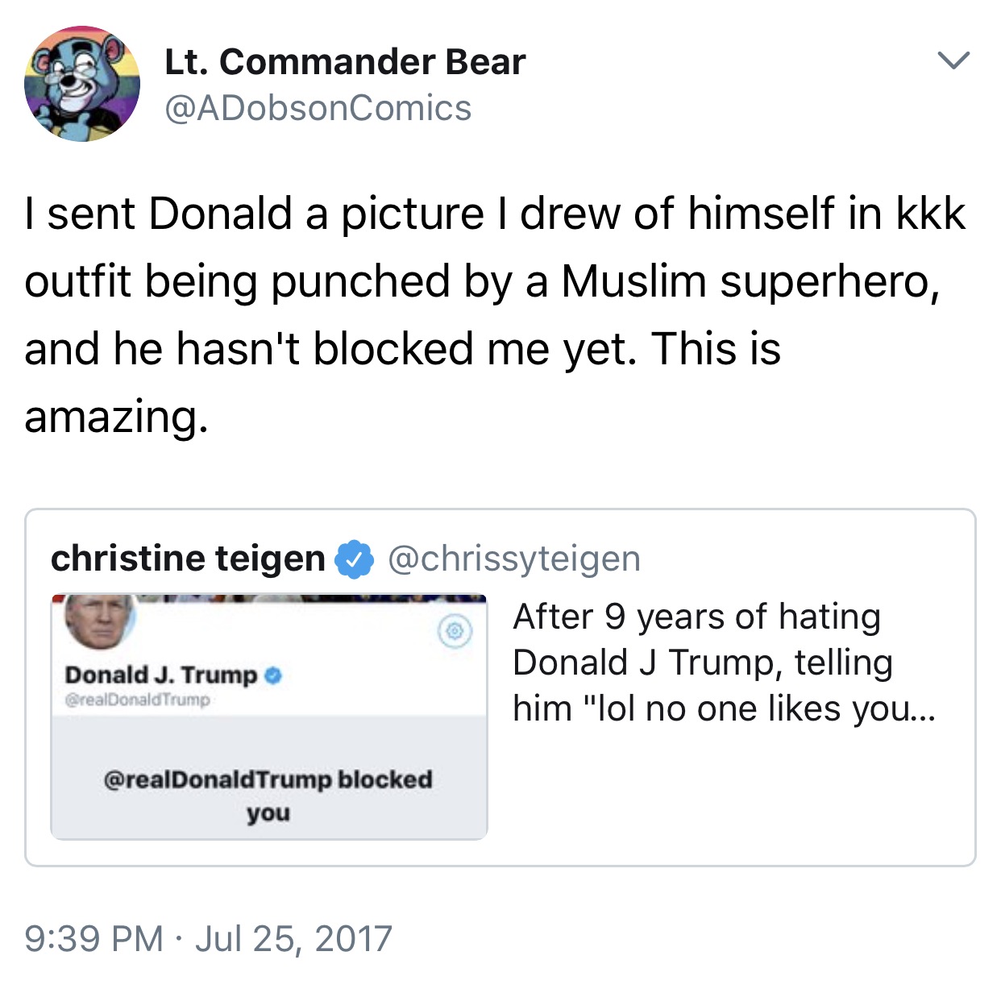
Task: Click Lt. Commander Bear's bear avatar
Action: pos(82,84)
